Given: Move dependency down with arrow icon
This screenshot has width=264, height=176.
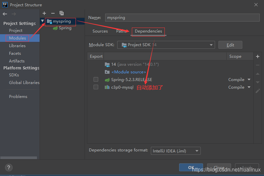Looking at the screenshot, I should tap(258, 82).
